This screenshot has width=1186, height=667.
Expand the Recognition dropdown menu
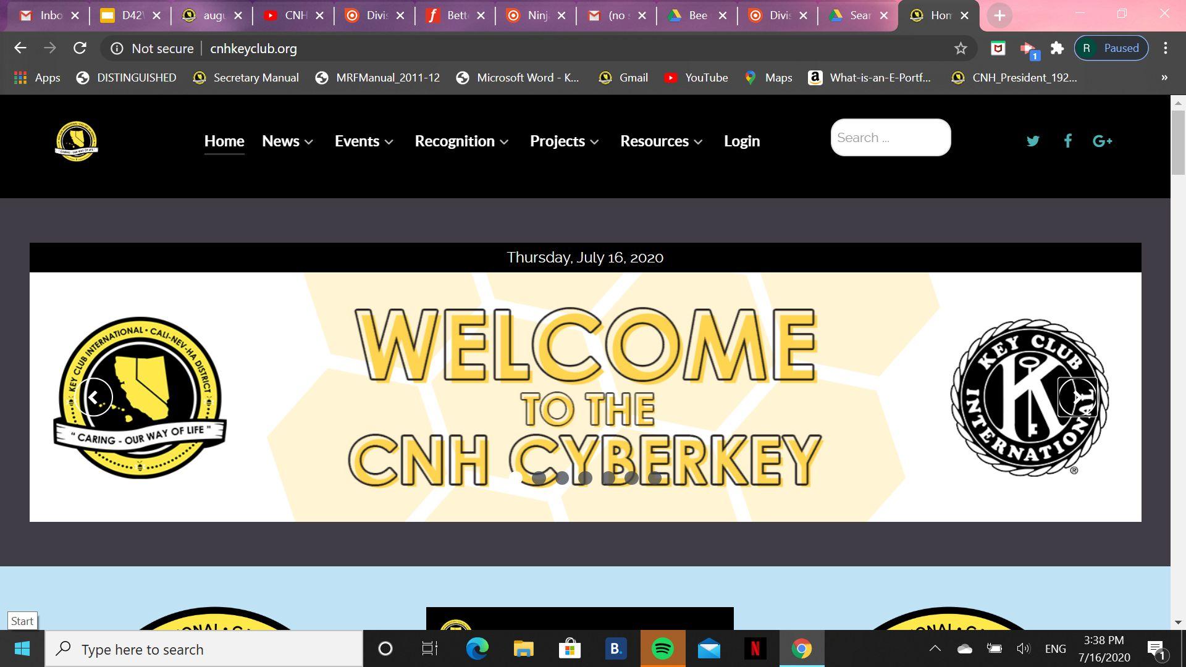point(461,141)
